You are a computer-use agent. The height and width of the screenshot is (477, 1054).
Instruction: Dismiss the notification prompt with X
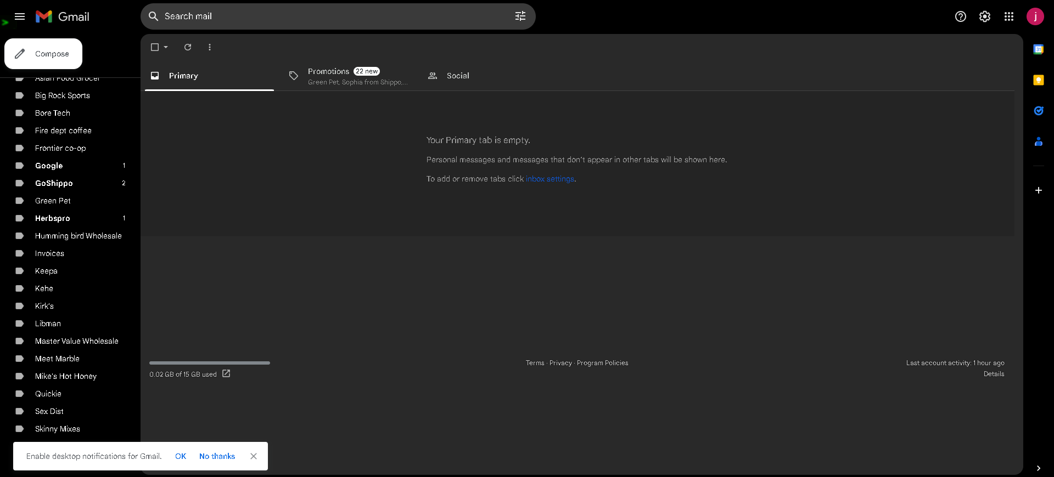[254, 456]
